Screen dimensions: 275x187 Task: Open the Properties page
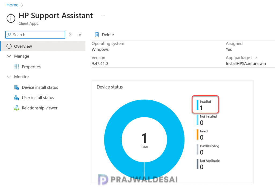pyautogui.click(x=31, y=67)
